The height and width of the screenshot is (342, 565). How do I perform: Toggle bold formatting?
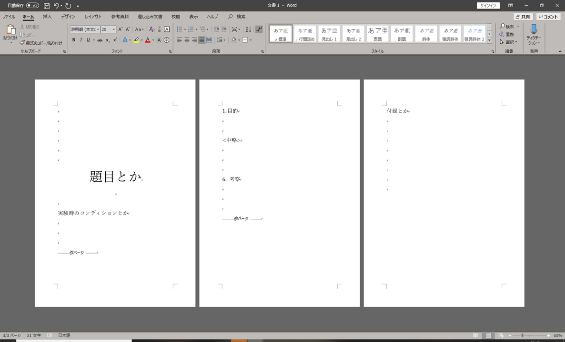[73, 40]
